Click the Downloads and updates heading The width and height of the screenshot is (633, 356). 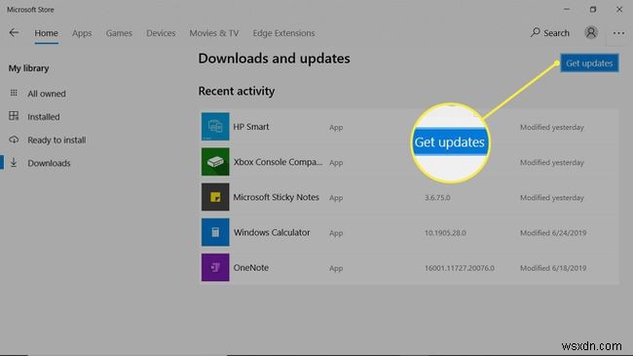click(274, 59)
